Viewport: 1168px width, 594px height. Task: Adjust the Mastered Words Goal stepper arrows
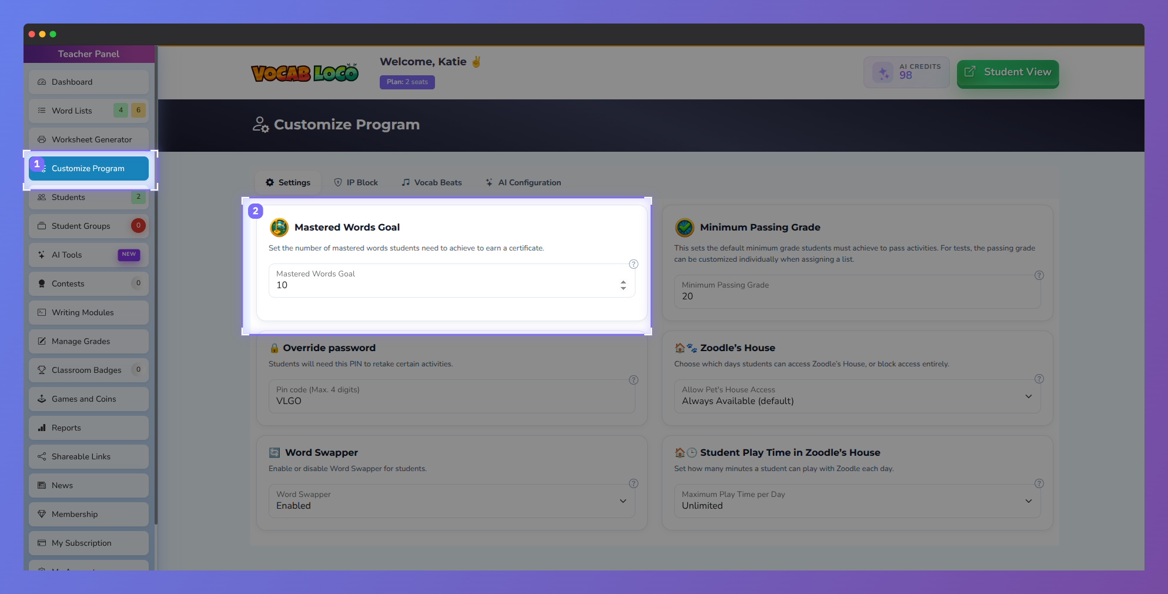[623, 285]
